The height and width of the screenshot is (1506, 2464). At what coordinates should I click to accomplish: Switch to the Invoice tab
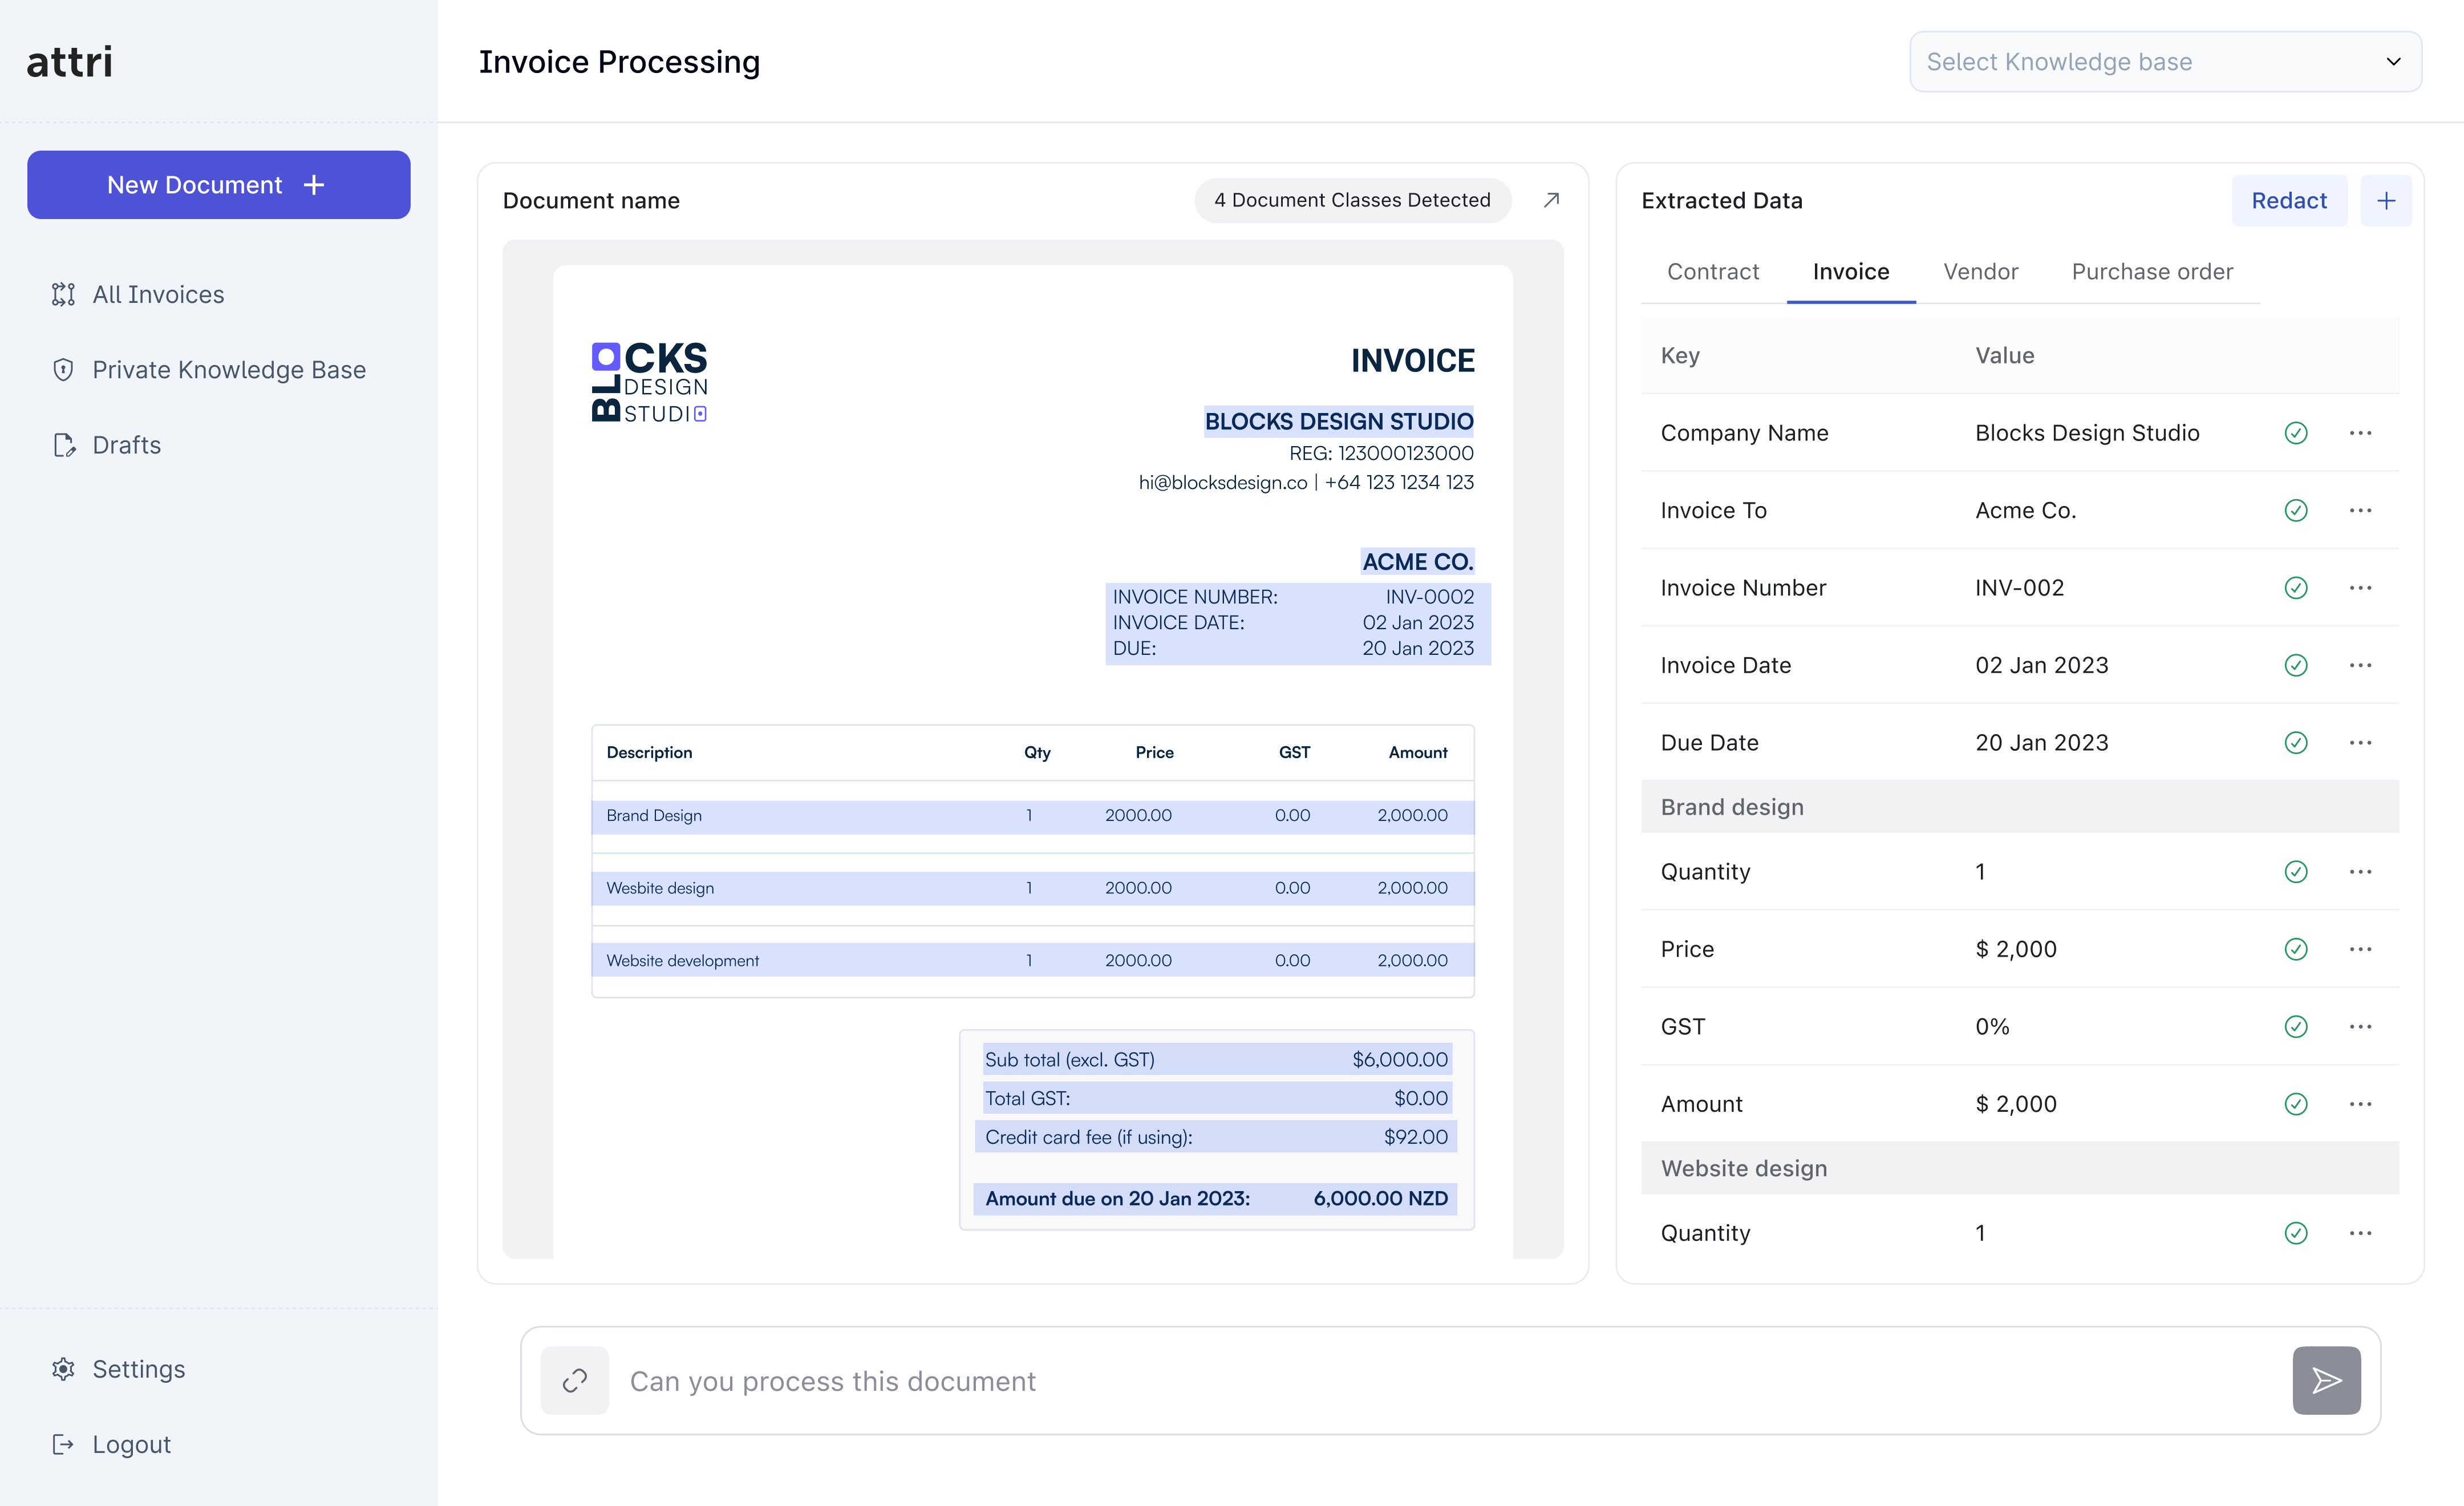[1851, 272]
